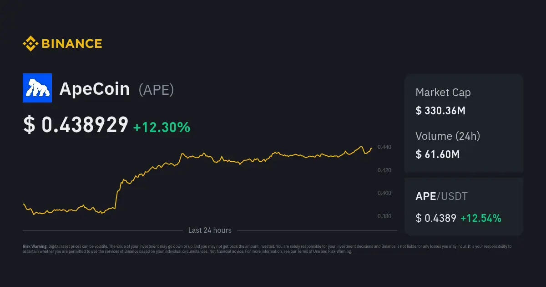
Task: Click the 0.420 axis label
Action: tap(384, 170)
